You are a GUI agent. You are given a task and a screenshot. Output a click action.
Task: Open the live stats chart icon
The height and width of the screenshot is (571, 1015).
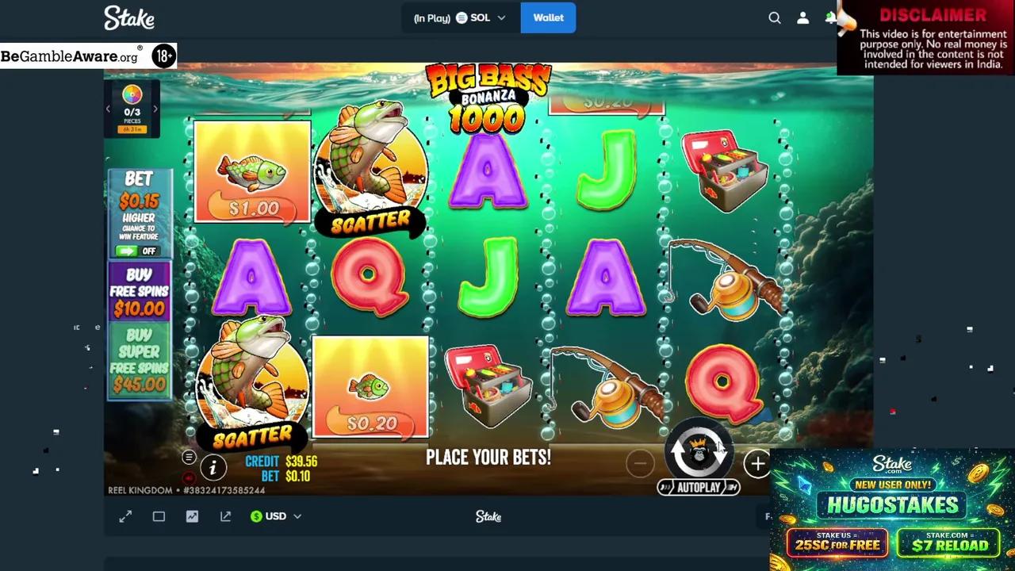click(x=192, y=516)
